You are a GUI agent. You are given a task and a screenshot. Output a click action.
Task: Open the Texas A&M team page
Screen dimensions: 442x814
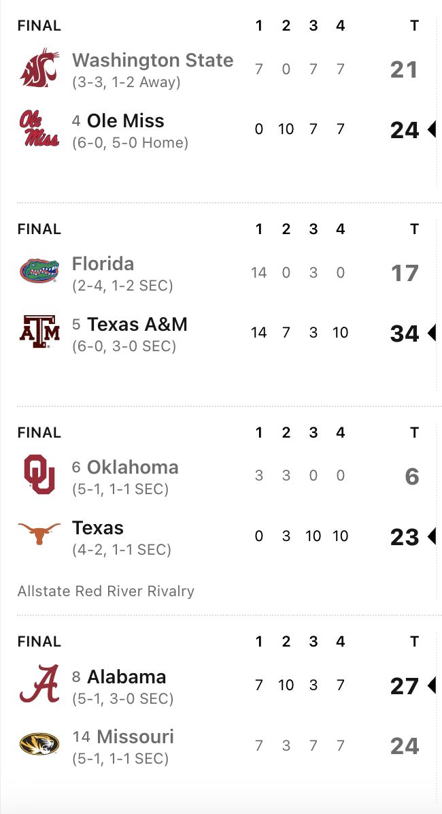[137, 324]
